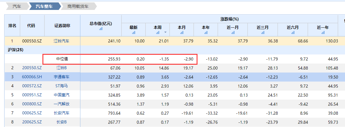
Task: Click median yearly change -13.02
Action: click(x=211, y=59)
